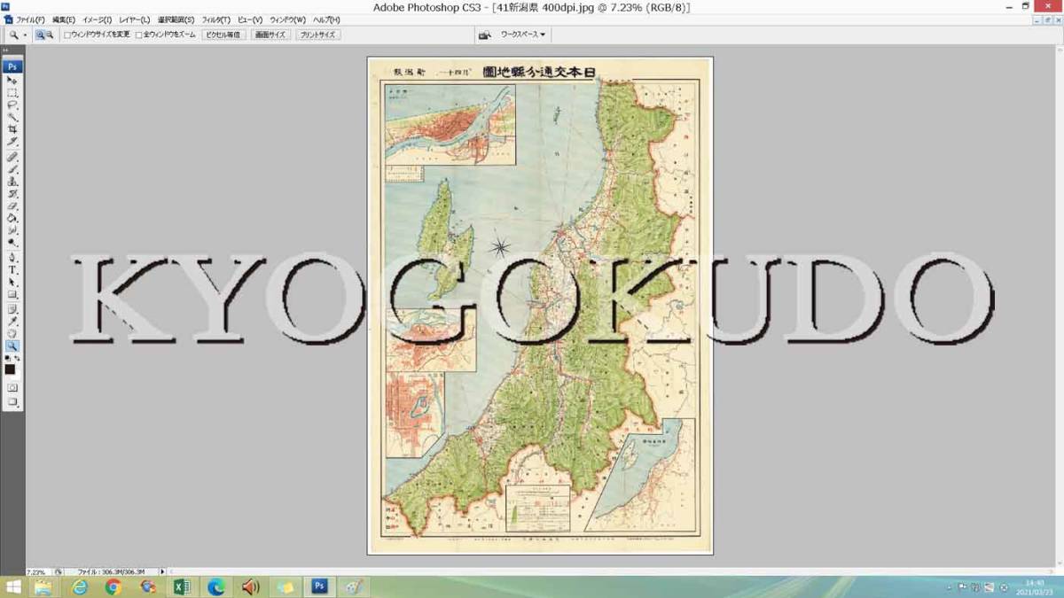The height and width of the screenshot is (598, 1064).
Task: Open the 選択範囲(S) menu
Action: click(x=176, y=19)
